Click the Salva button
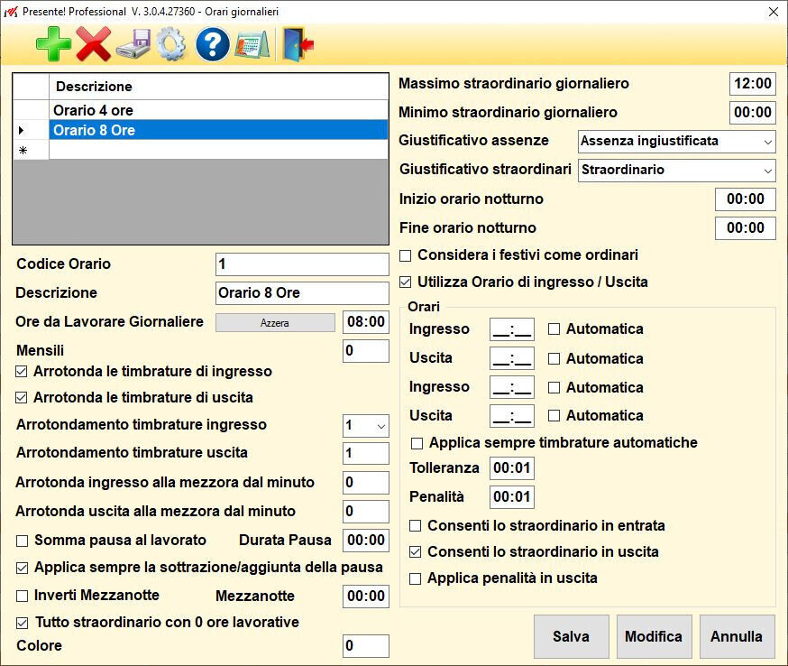The image size is (788, 666). tap(572, 636)
